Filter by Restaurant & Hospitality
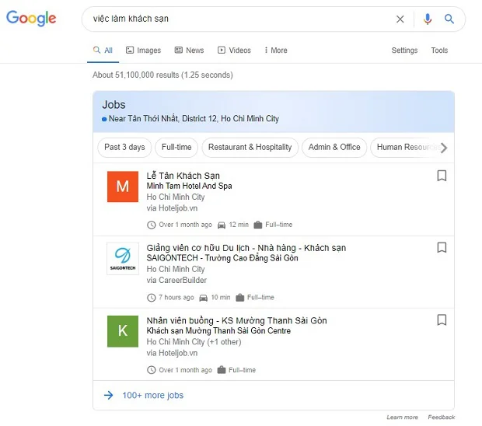 (250, 147)
